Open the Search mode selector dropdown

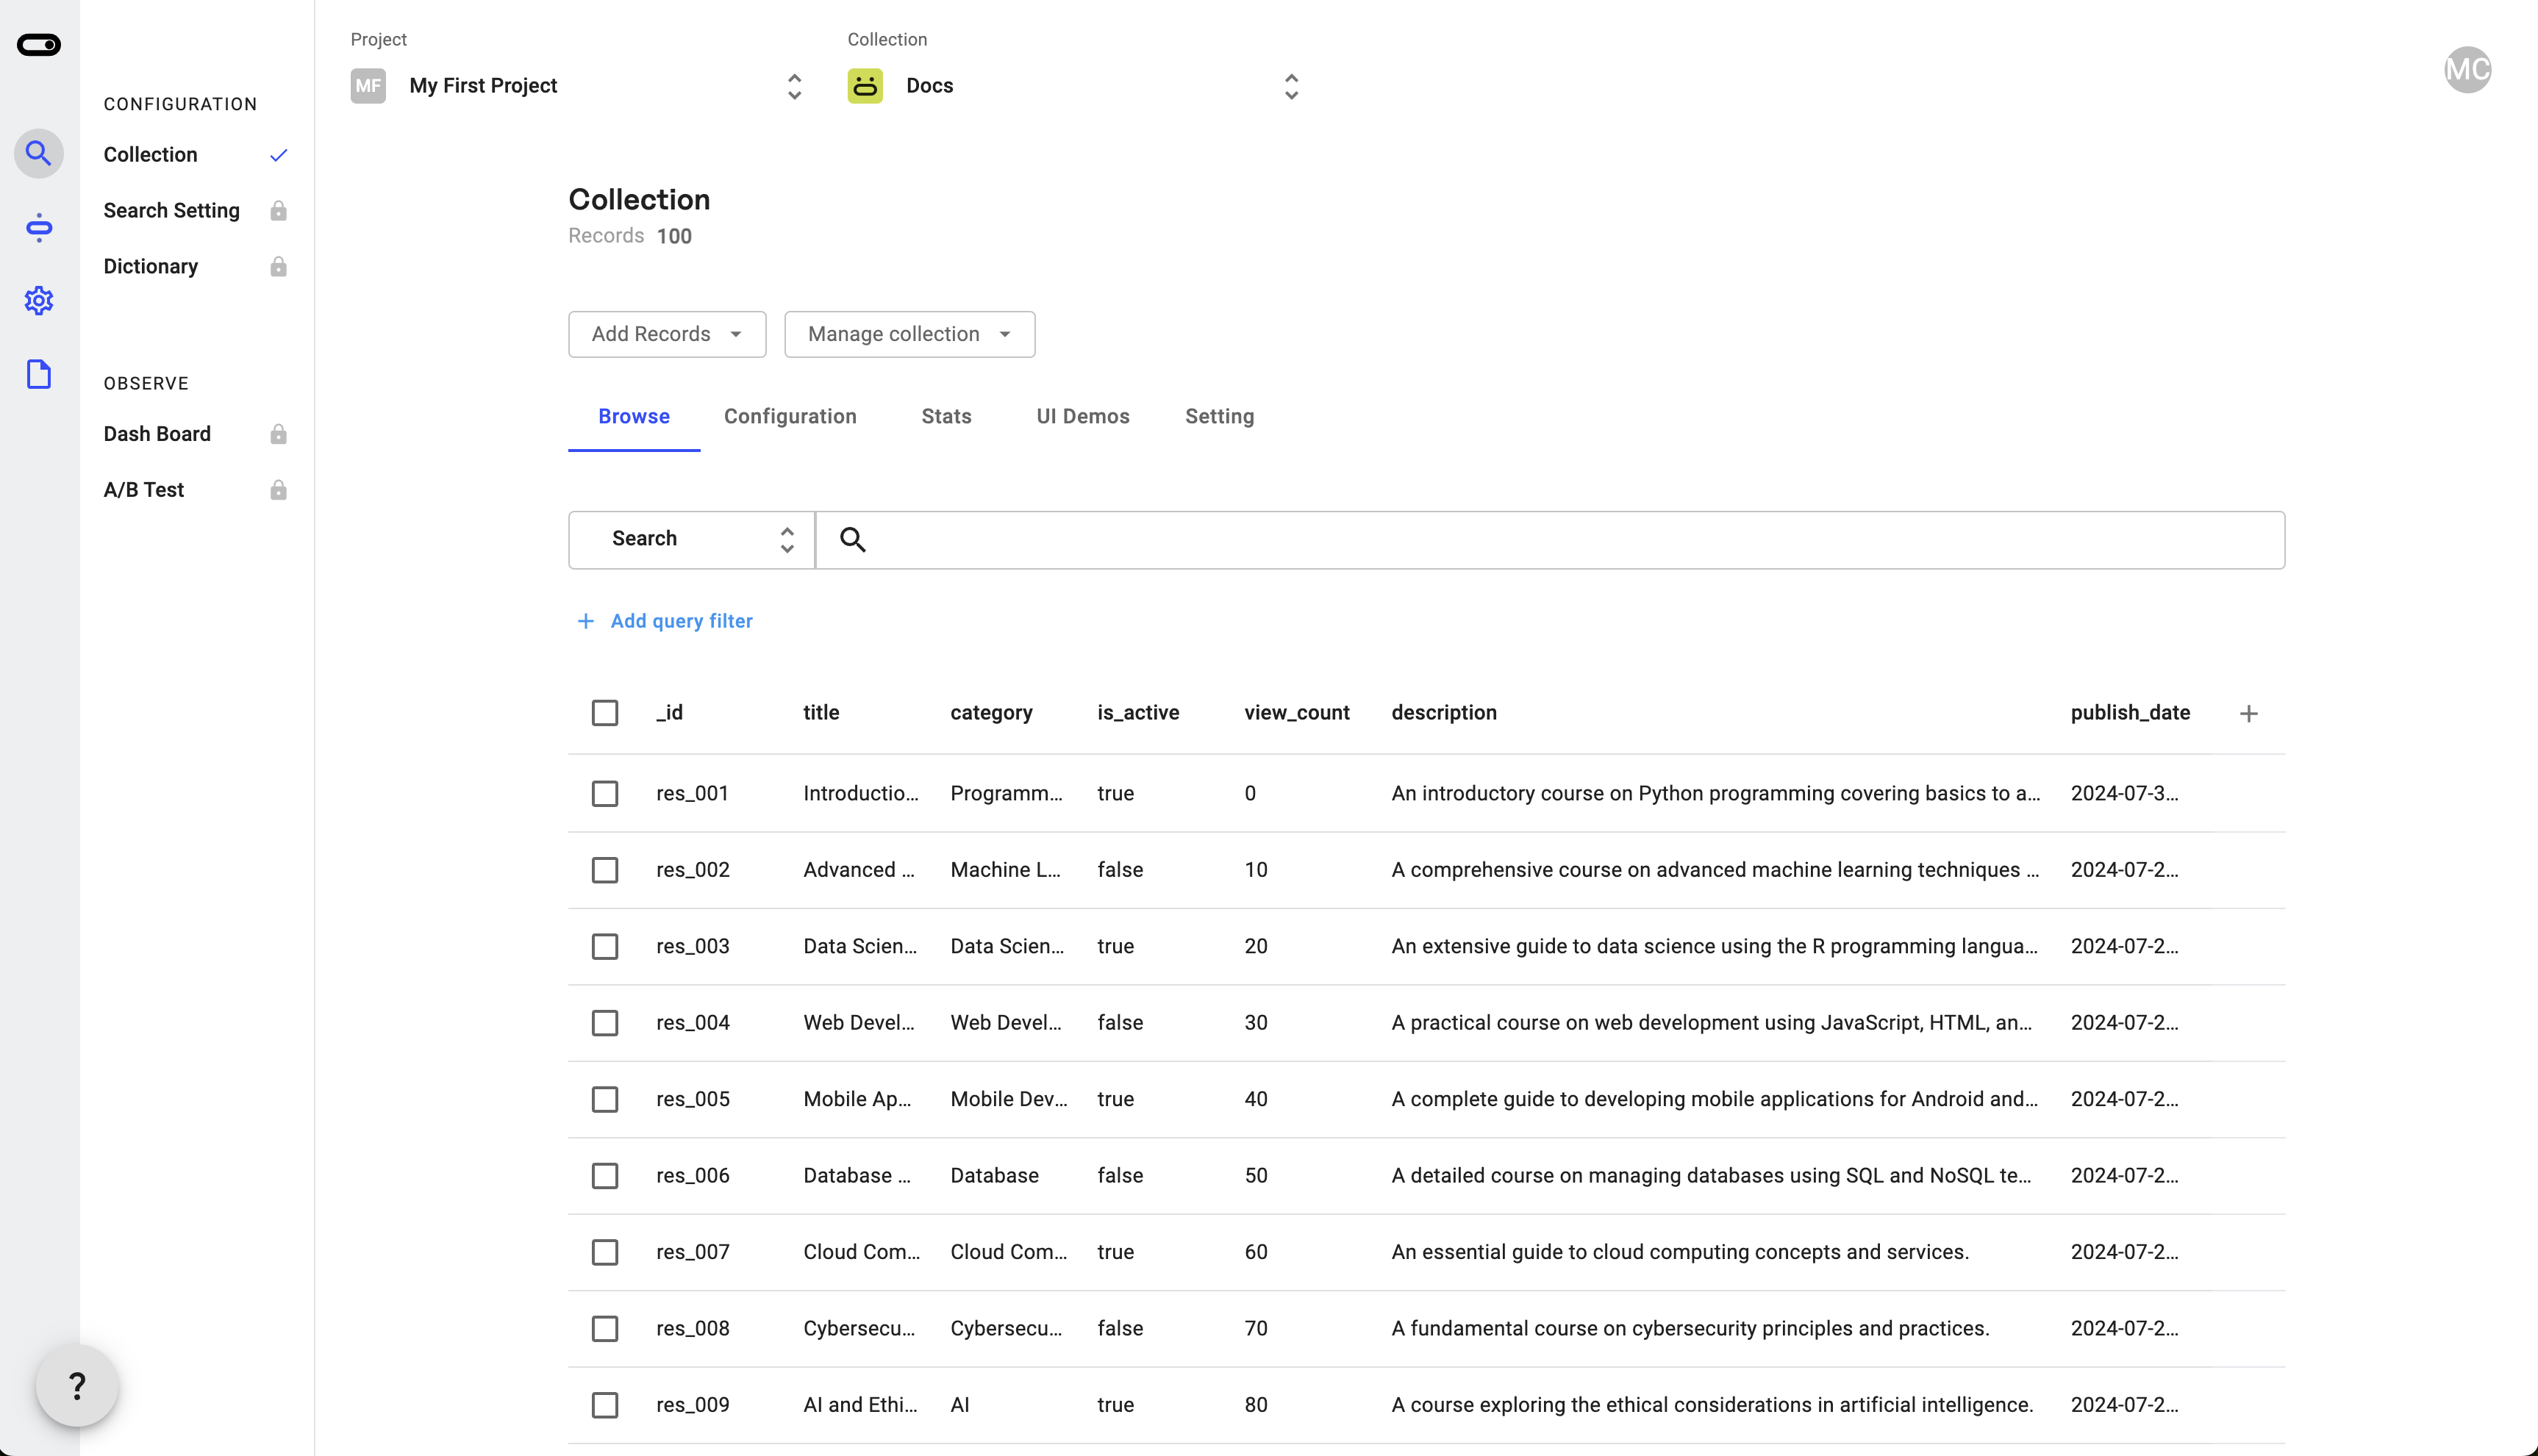coord(692,540)
